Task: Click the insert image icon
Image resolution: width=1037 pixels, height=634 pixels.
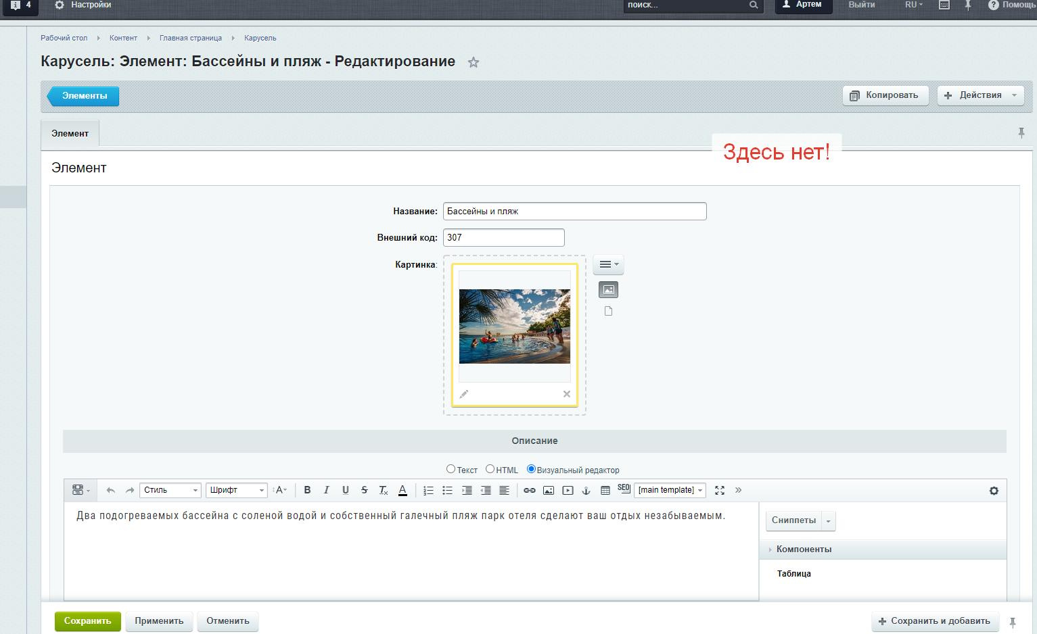Action: [x=549, y=490]
